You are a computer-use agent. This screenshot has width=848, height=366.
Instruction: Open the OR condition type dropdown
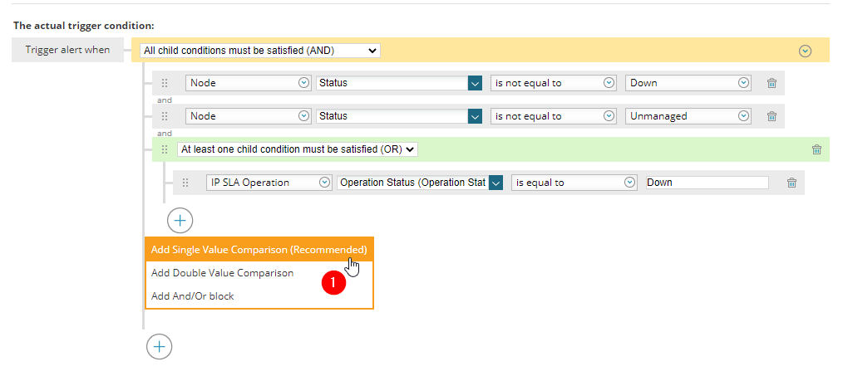298,149
